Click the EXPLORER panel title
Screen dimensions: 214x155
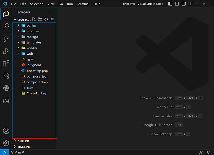(24, 12)
